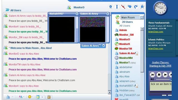This screenshot has width=178, height=100.
Task: Click the stop button in media player
Action: pos(159,75)
